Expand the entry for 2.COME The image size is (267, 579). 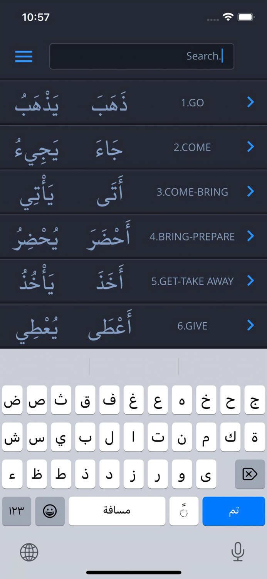(250, 147)
